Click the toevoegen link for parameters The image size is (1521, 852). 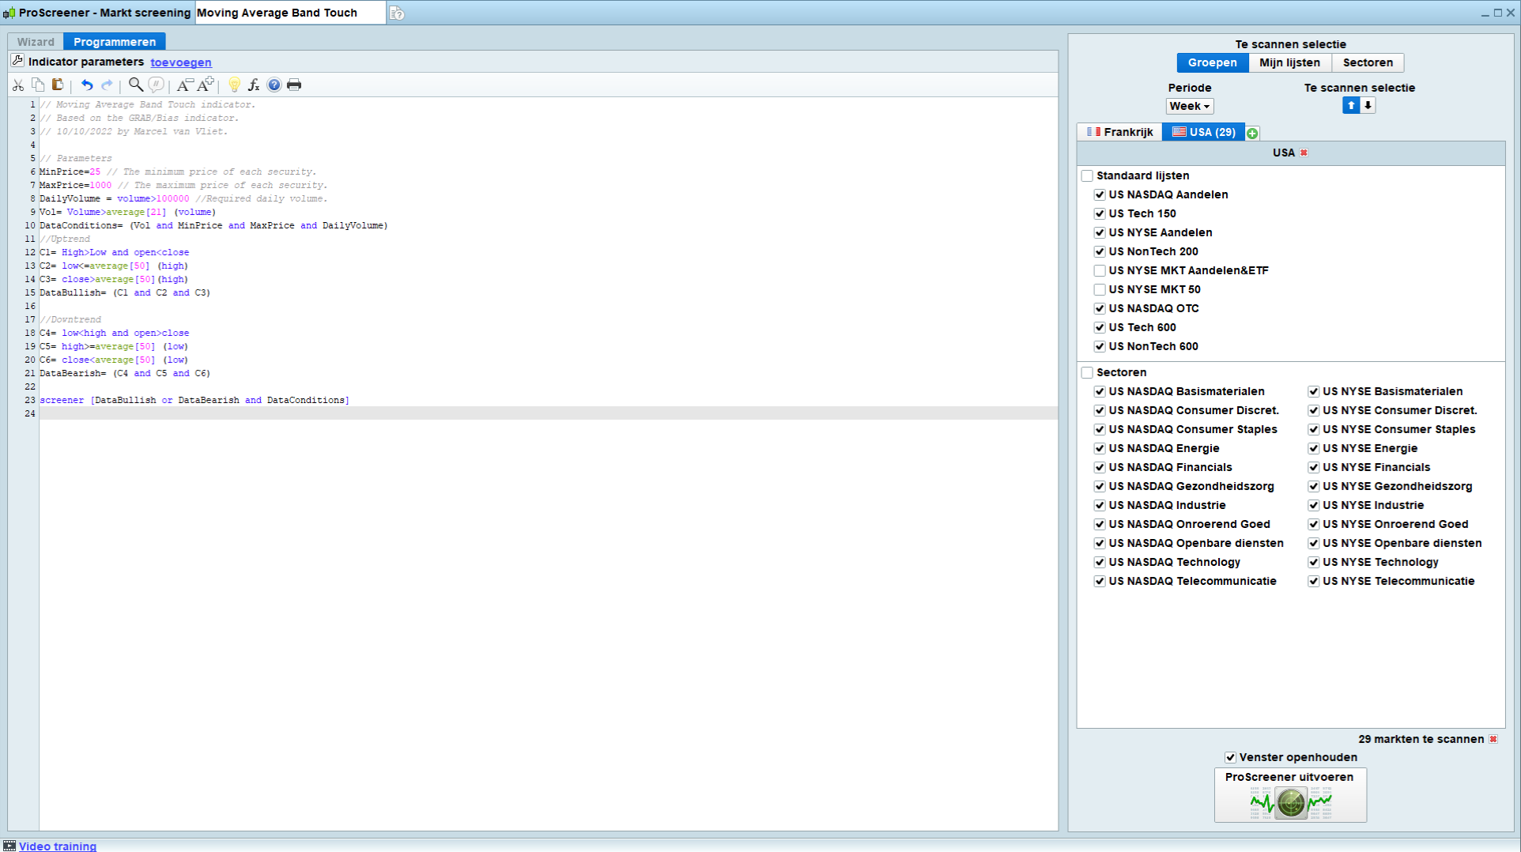(181, 62)
